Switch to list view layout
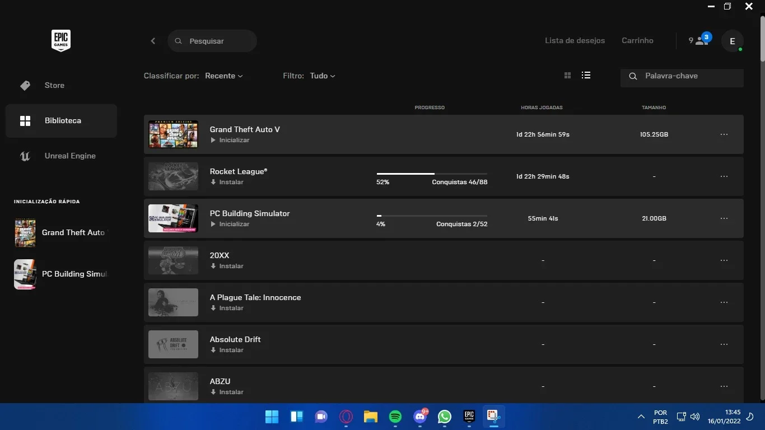The width and height of the screenshot is (765, 430). pyautogui.click(x=586, y=75)
